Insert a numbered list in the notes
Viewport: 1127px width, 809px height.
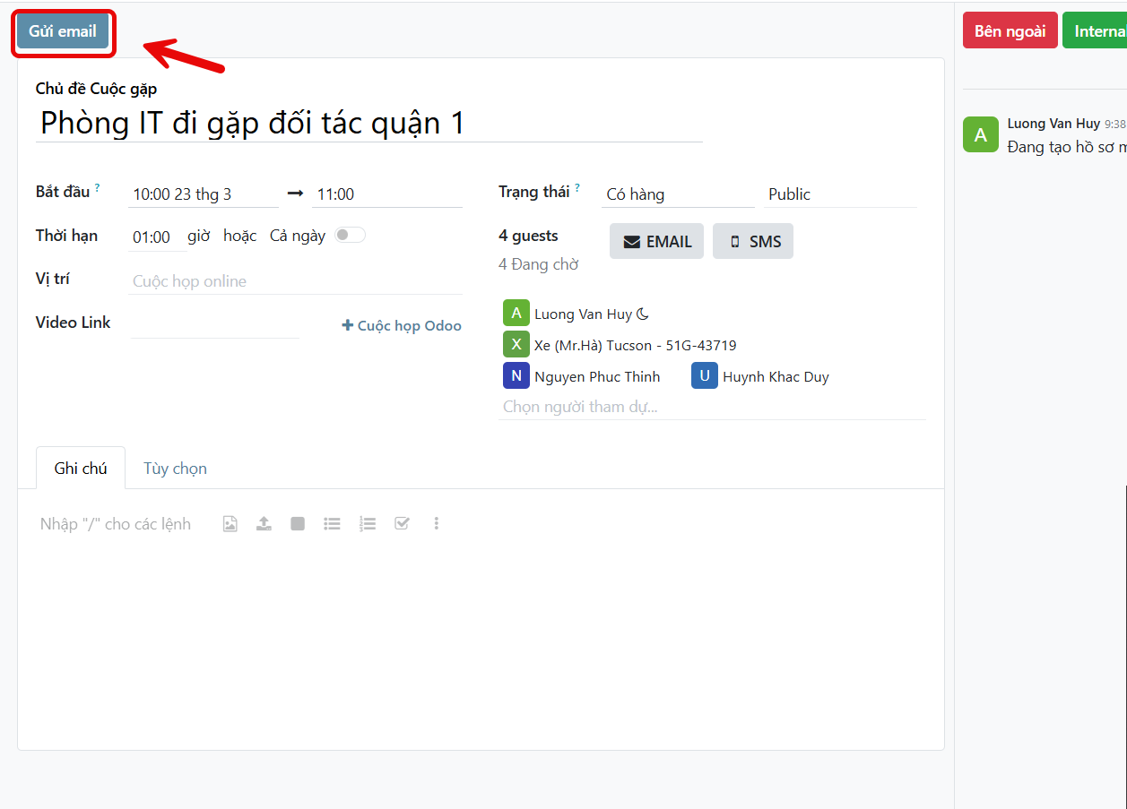coord(367,524)
